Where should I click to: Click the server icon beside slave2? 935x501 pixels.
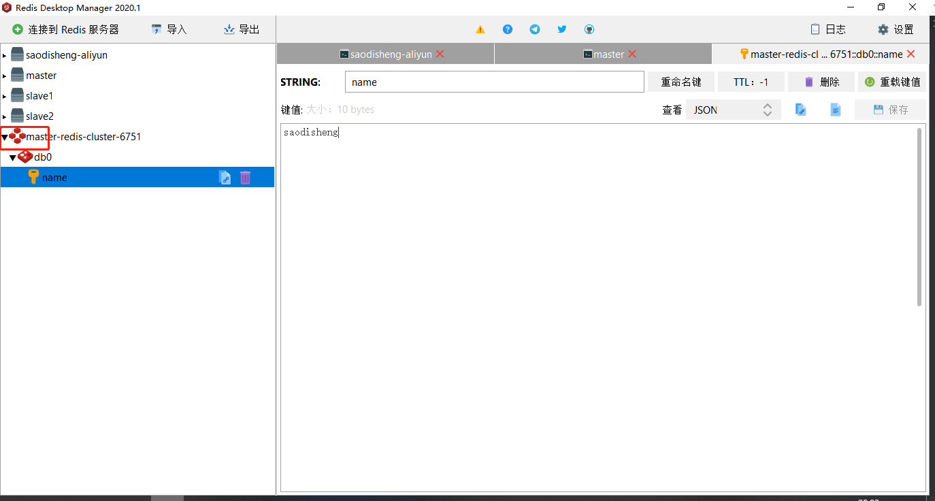pyautogui.click(x=17, y=116)
